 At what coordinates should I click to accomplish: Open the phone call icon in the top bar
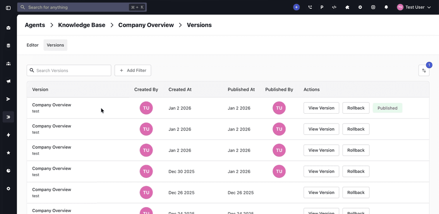click(x=310, y=7)
